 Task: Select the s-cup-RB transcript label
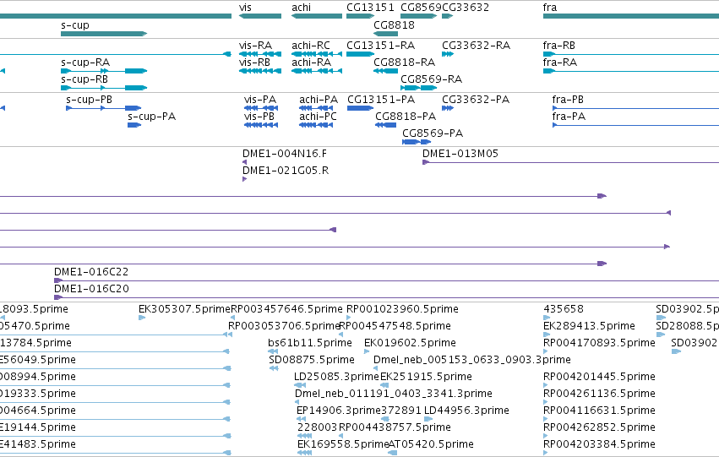point(84,79)
